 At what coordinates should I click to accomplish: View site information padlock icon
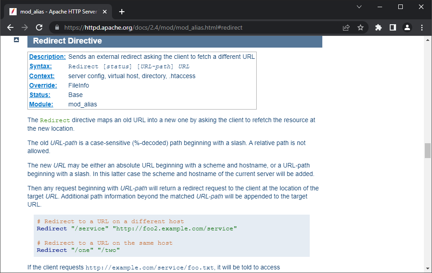tap(57, 27)
